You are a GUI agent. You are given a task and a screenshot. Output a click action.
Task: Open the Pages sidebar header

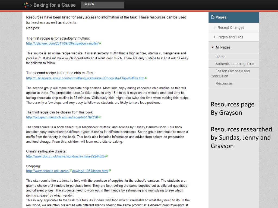tap(233, 17)
